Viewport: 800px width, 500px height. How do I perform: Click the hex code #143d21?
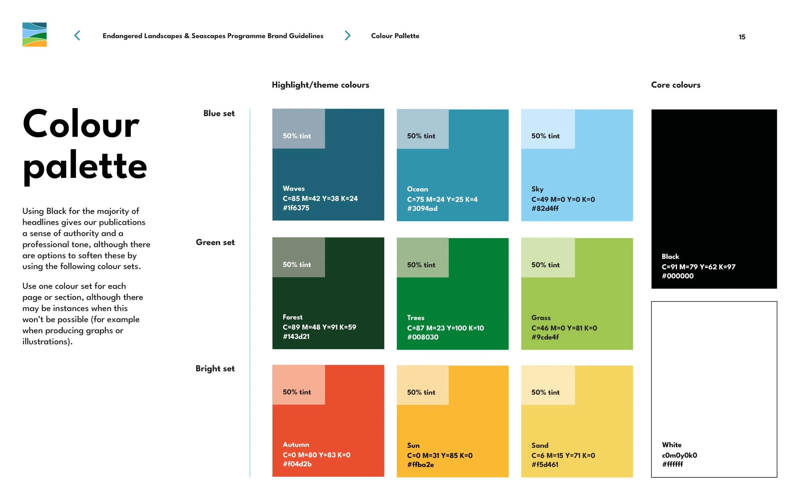296,337
